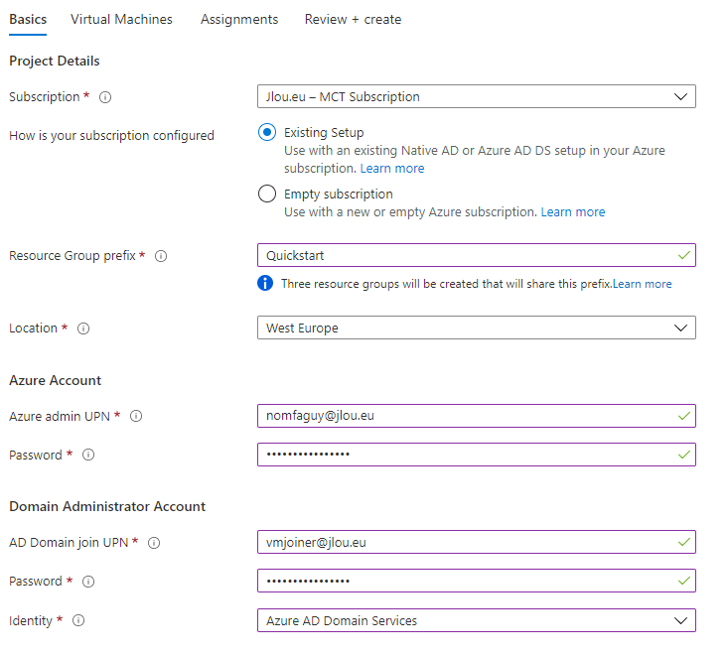Viewport: 728px width, 656px height.
Task: Click the info icon beside Location
Action: [x=83, y=328]
